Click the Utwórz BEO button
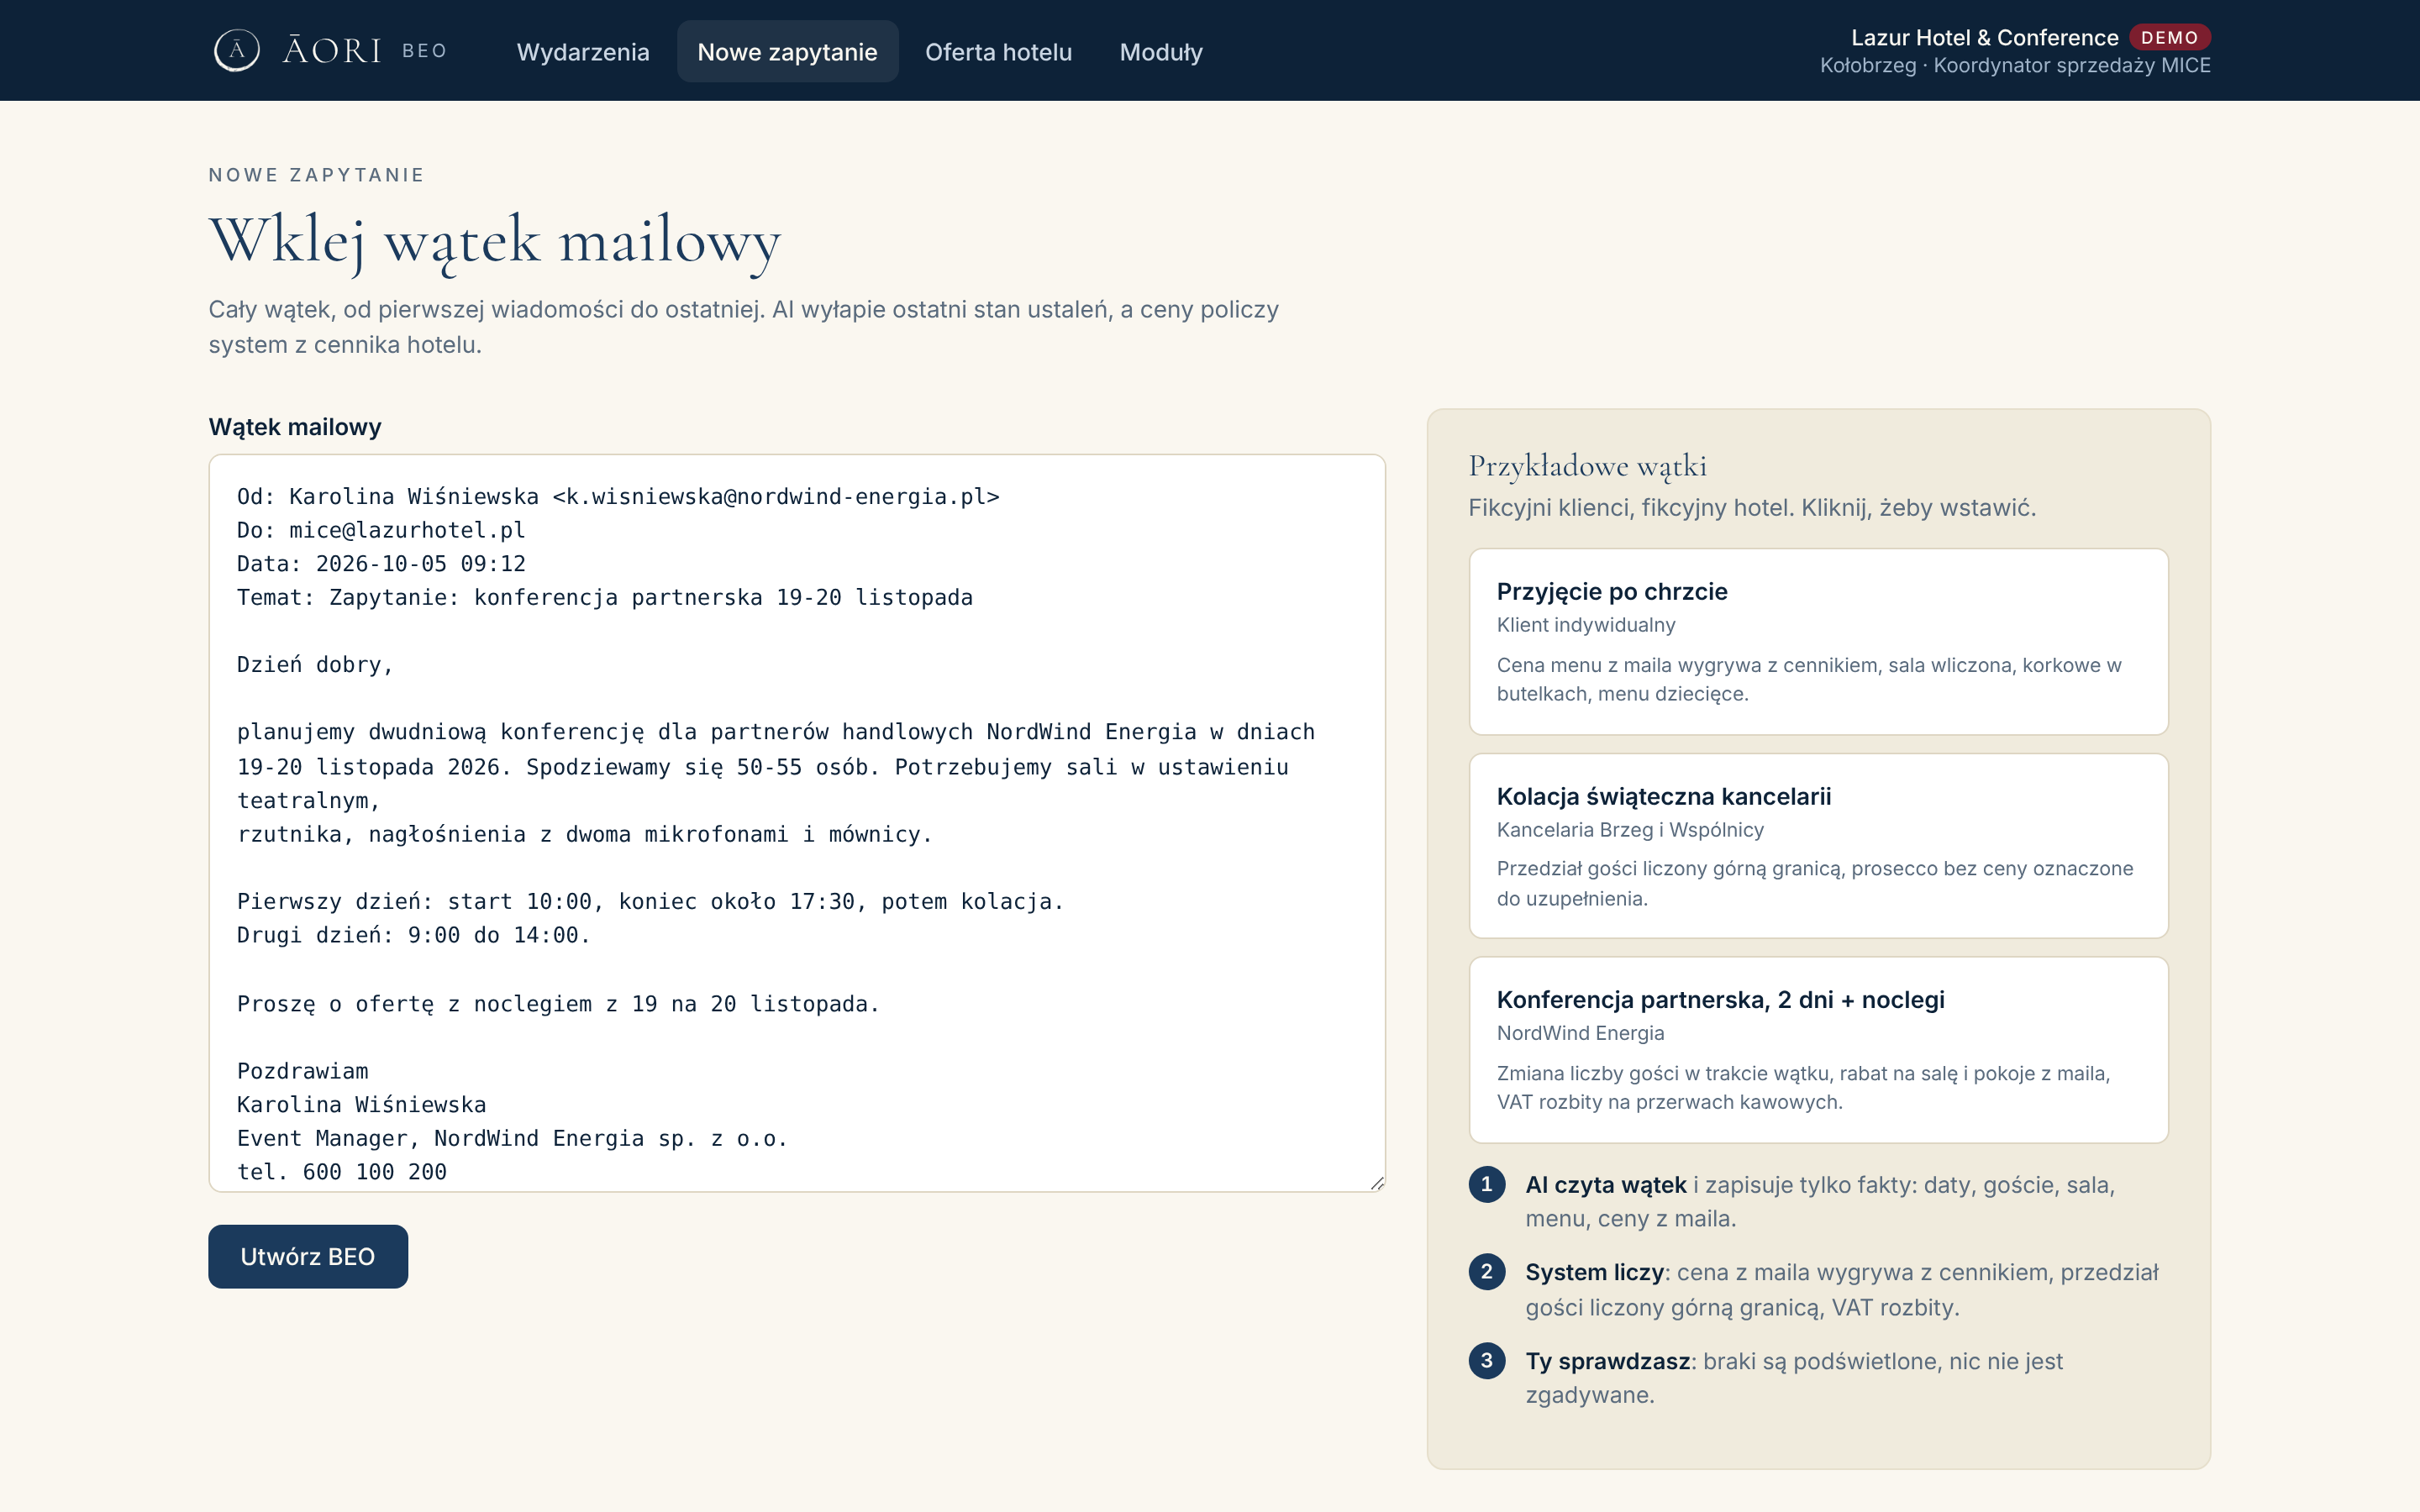Viewport: 2420px width, 1512px height. pyautogui.click(x=308, y=1256)
